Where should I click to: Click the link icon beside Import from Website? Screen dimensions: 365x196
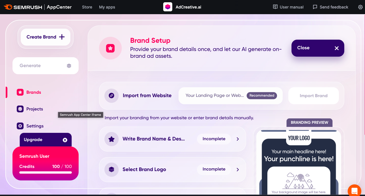[112, 96]
